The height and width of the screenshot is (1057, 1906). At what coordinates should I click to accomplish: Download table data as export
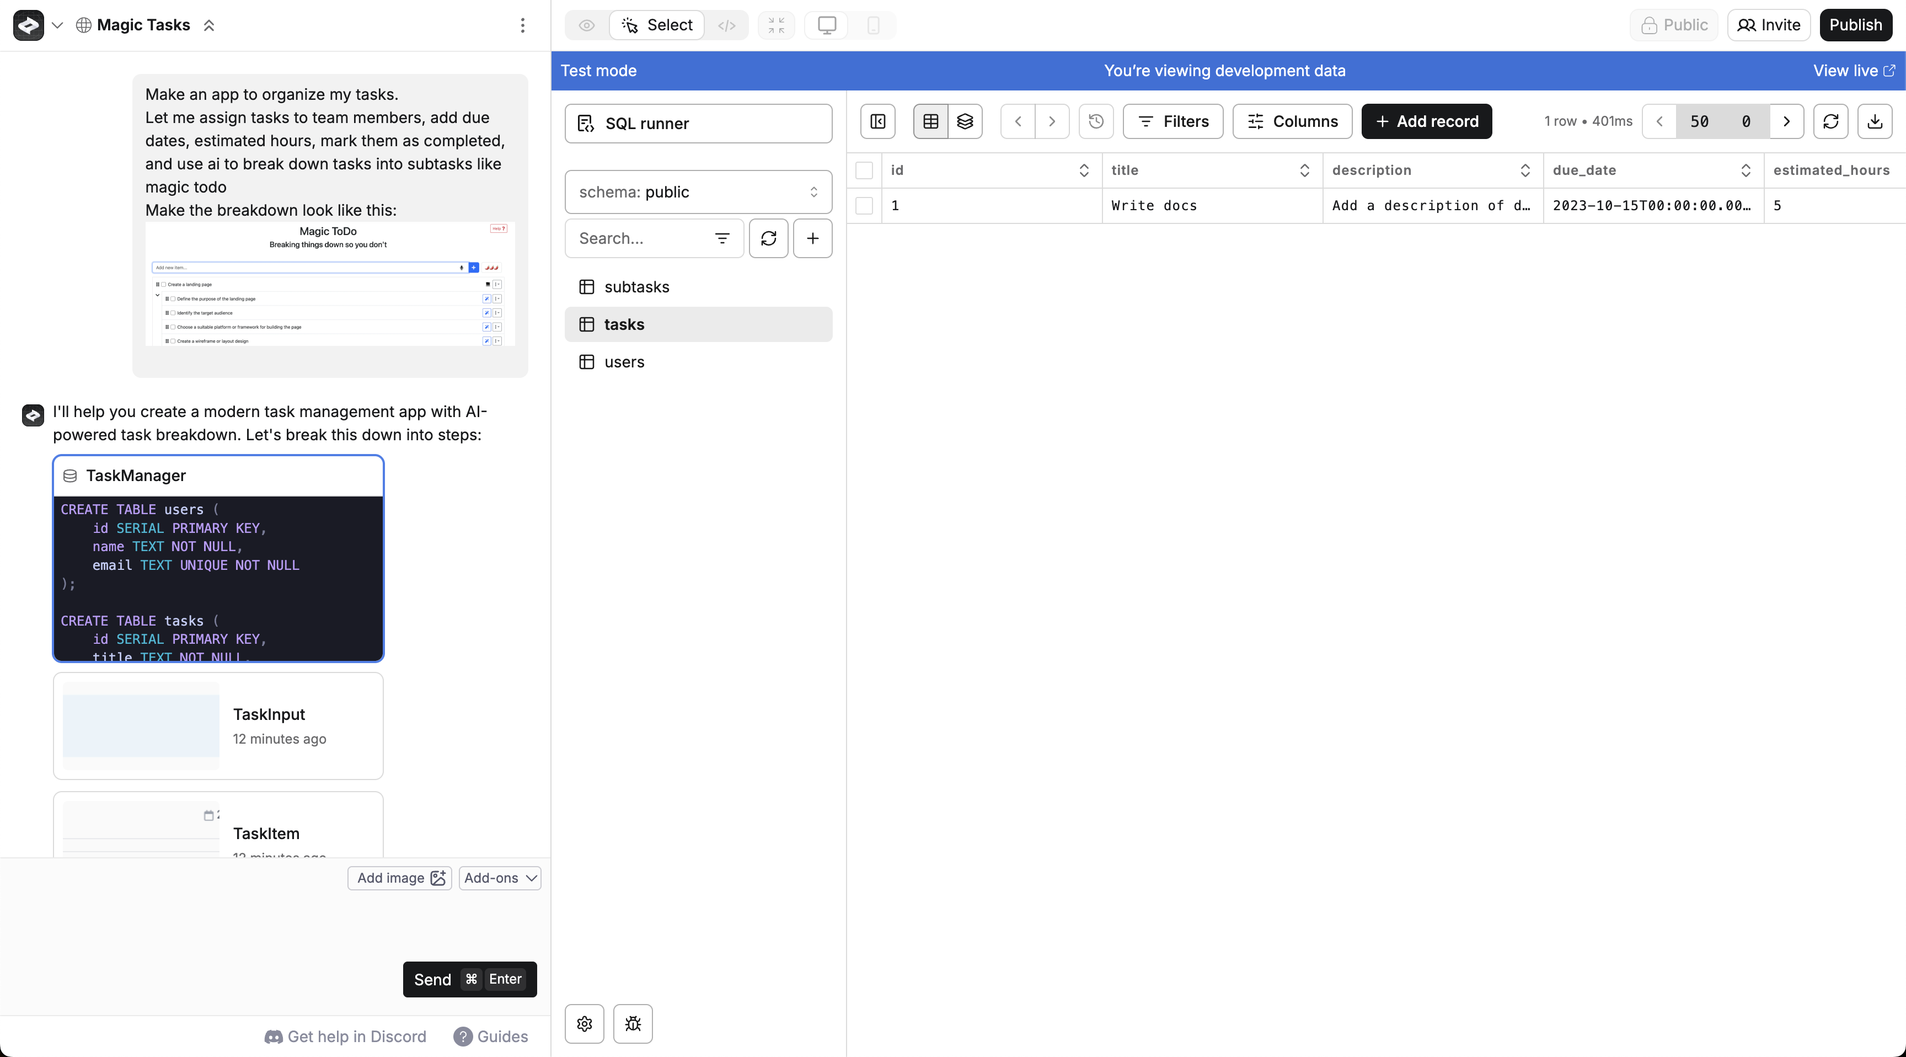[1874, 121]
